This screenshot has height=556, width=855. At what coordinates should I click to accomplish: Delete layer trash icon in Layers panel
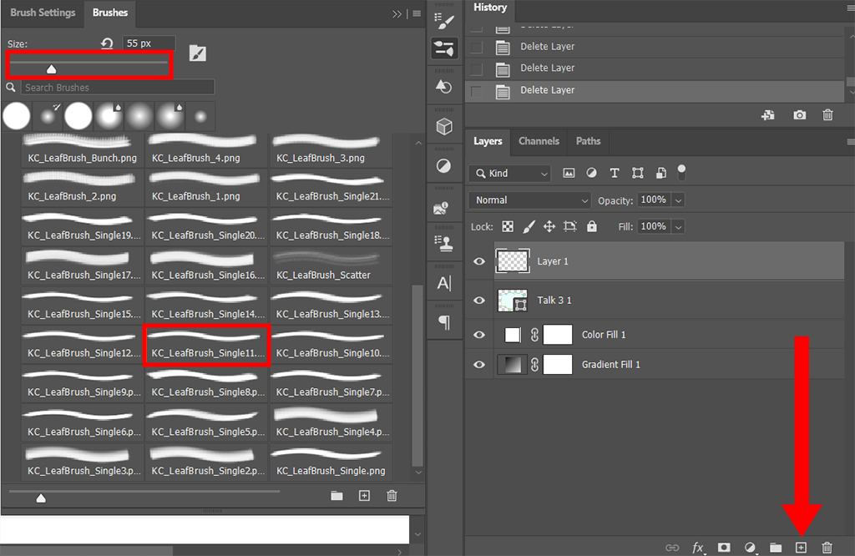[827, 548]
